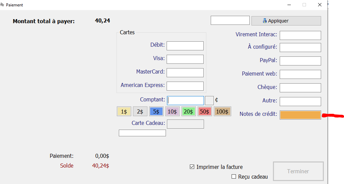Focus the Débit amount field

click(x=185, y=46)
